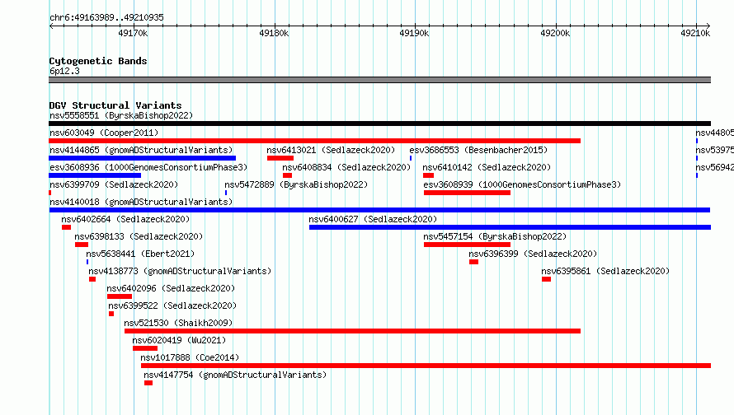Open the nsv5472889 ByrskaBishop2022 label
The width and height of the screenshot is (734, 415).
coord(296,184)
